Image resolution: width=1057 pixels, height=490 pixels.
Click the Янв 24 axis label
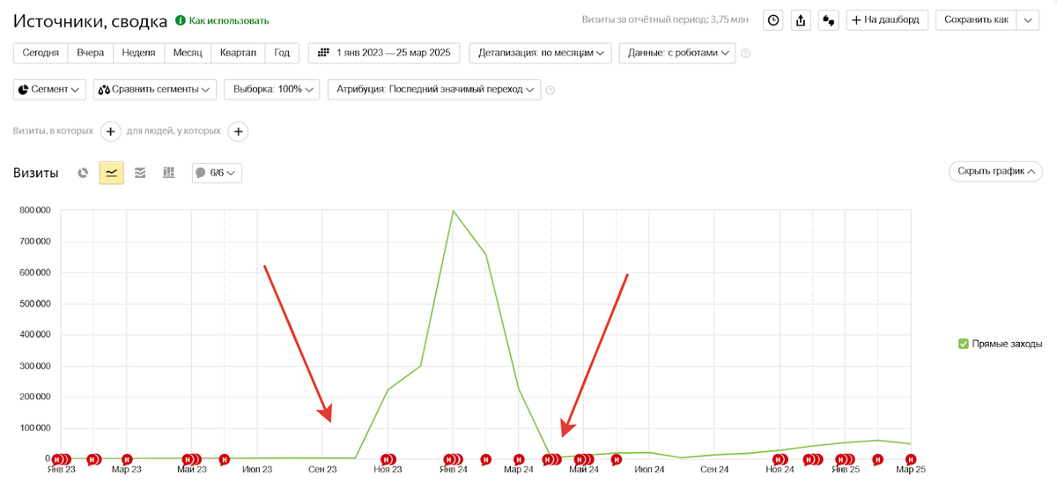point(453,470)
